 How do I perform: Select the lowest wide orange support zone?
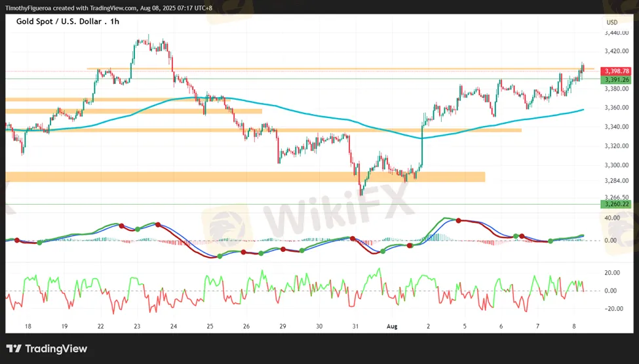pyautogui.click(x=246, y=177)
